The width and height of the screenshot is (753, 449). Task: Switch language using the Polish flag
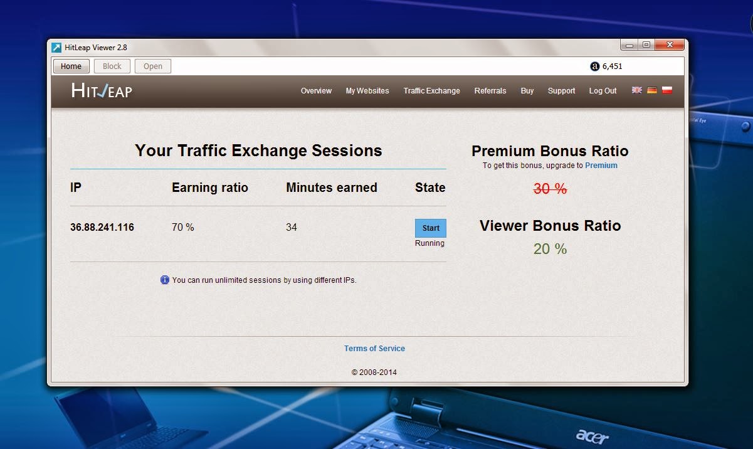(667, 90)
